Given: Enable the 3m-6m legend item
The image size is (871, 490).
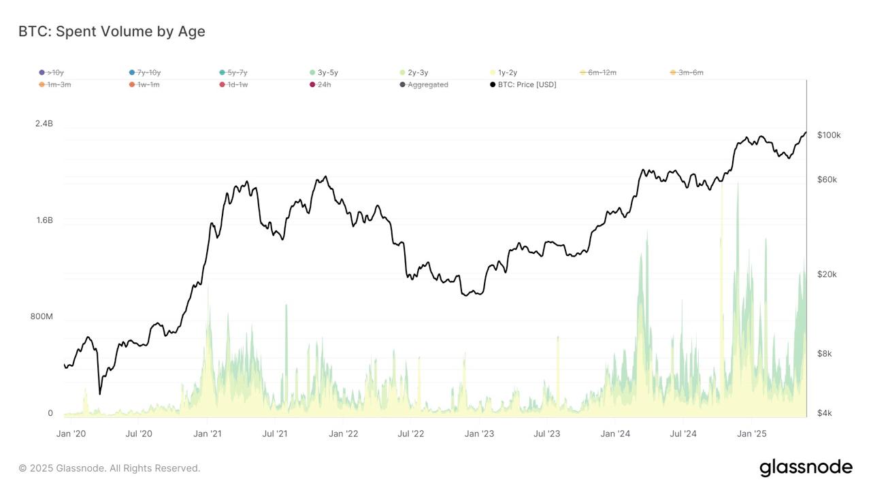Looking at the screenshot, I should 687,72.
